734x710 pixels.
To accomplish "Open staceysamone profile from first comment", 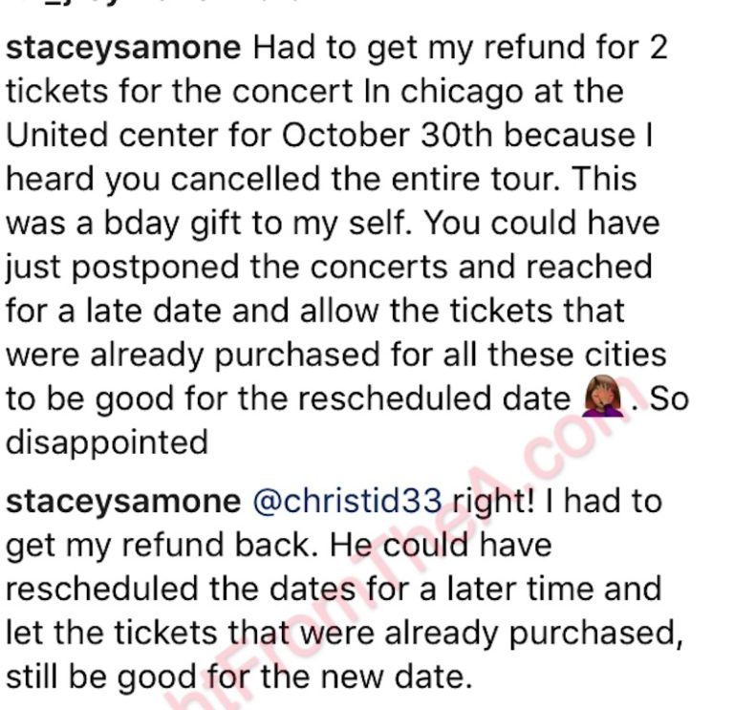I will point(124,50).
